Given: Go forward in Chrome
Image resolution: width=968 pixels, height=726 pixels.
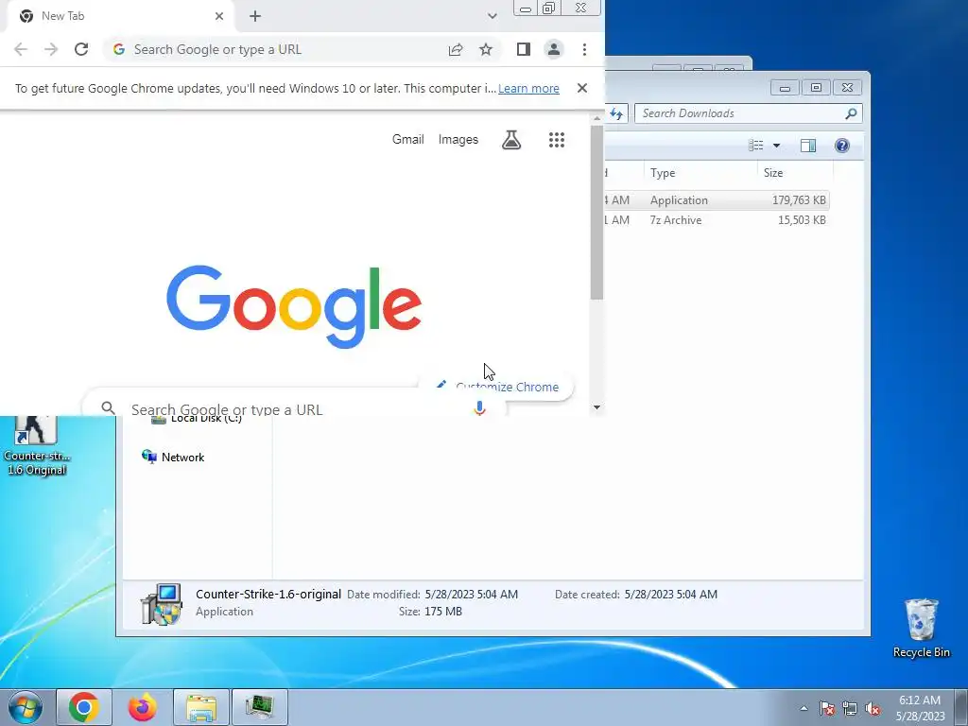Looking at the screenshot, I should pyautogui.click(x=51, y=49).
